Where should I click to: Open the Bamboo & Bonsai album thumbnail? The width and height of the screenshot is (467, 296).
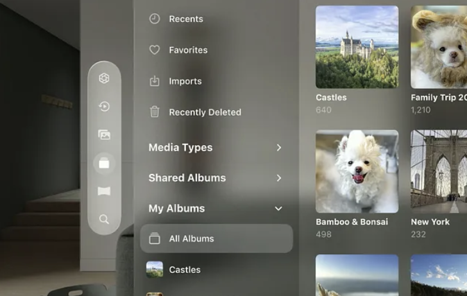pyautogui.click(x=357, y=171)
